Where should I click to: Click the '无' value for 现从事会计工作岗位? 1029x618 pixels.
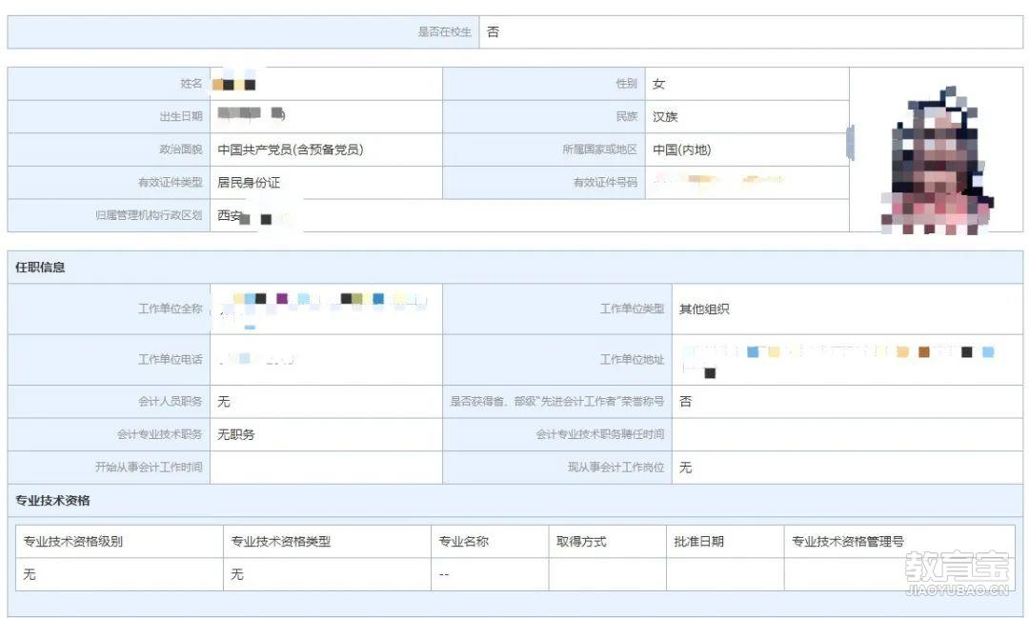coord(685,468)
